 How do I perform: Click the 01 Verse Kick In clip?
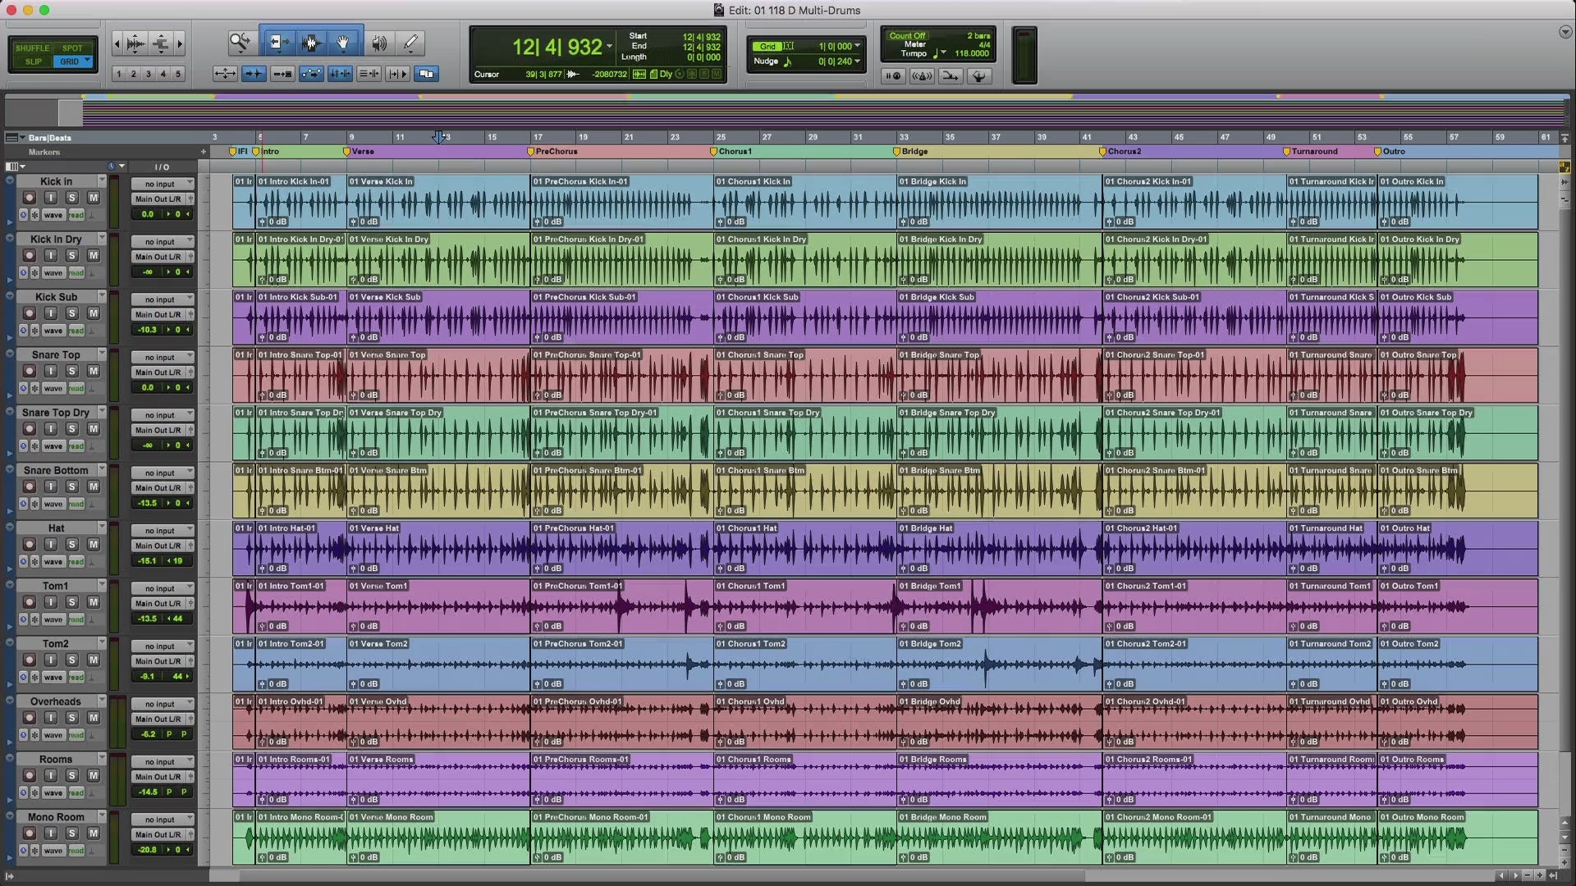(x=438, y=201)
